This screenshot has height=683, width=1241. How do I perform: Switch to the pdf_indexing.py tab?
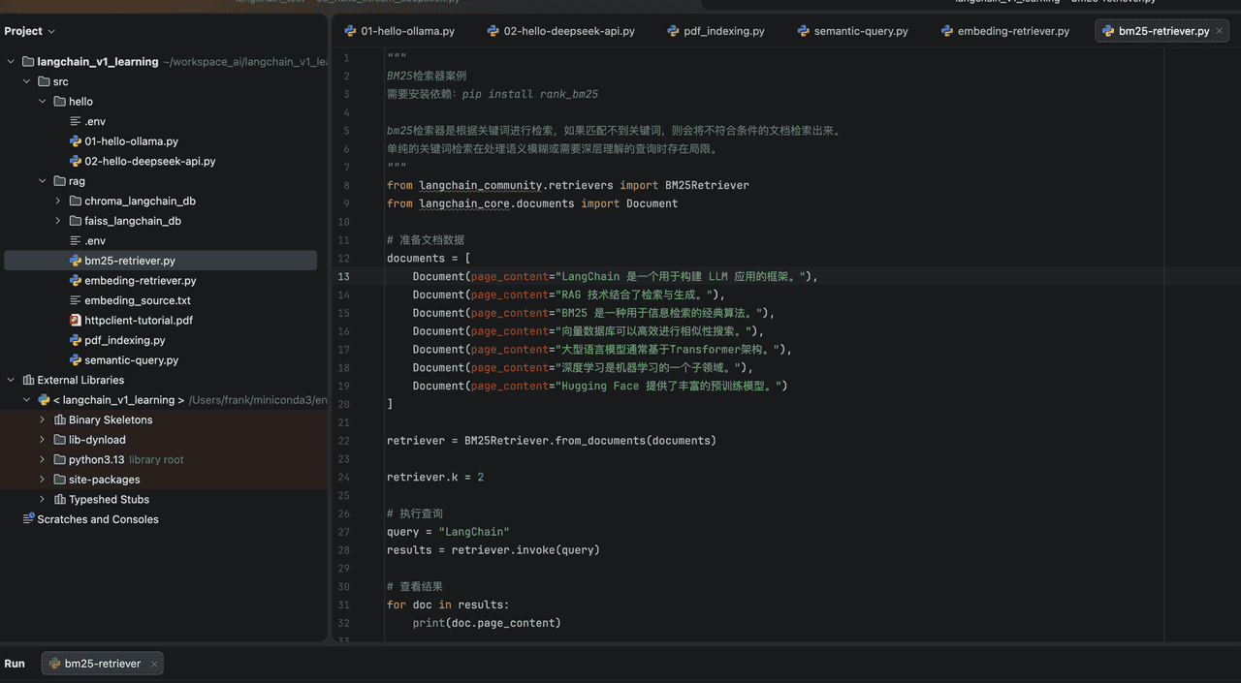coord(716,31)
